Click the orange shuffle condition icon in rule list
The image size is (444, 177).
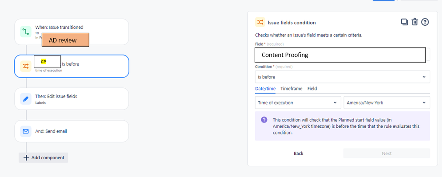click(x=26, y=66)
